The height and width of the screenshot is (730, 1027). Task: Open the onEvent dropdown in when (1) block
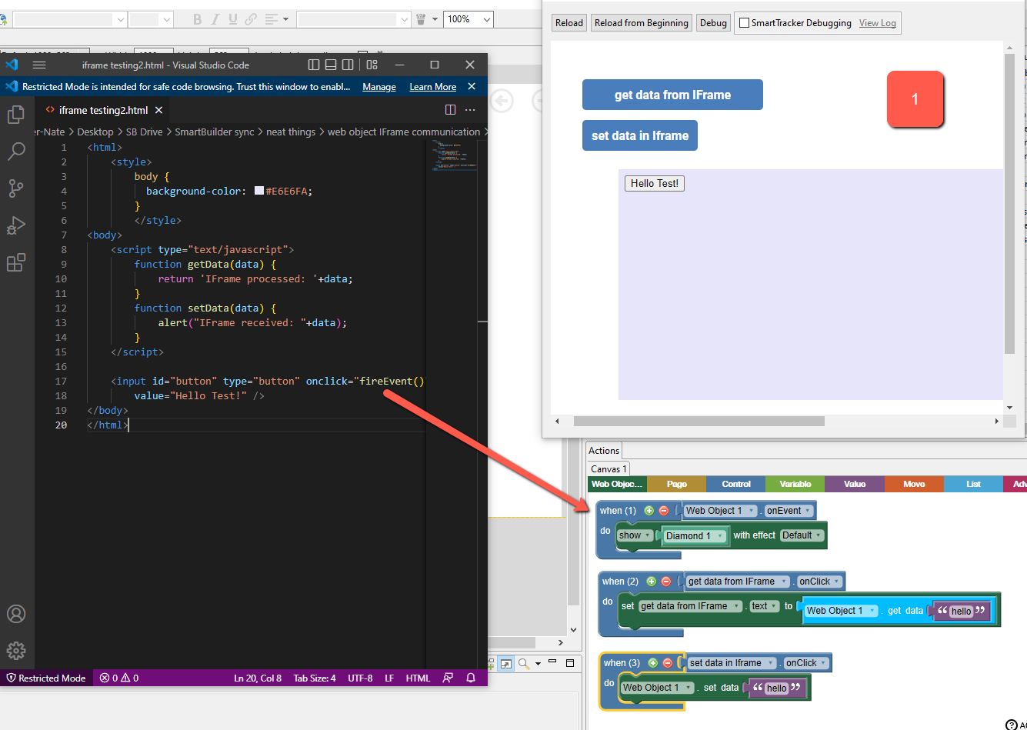click(789, 511)
